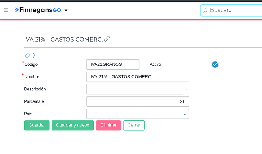Image resolution: width=262 pixels, height=154 pixels.
Task: Open the Pais dropdown arrow
Action: click(185, 114)
